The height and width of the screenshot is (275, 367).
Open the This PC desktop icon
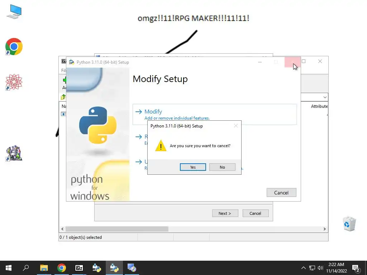click(x=14, y=12)
